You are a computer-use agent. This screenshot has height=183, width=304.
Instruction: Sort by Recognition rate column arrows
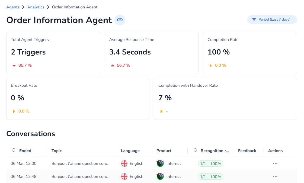pos(195,150)
